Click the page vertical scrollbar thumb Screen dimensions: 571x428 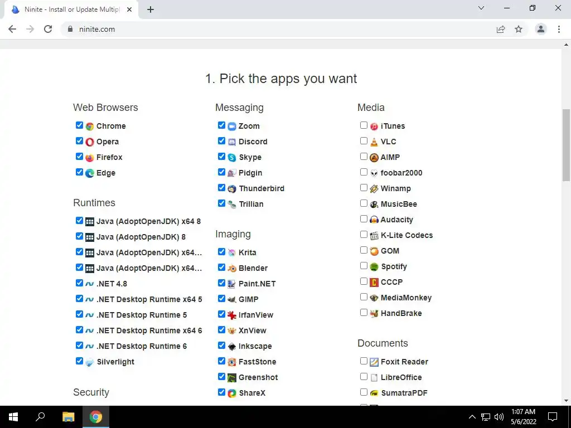pyautogui.click(x=567, y=145)
